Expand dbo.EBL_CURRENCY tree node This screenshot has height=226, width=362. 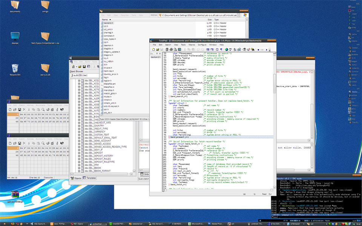pos(79,132)
